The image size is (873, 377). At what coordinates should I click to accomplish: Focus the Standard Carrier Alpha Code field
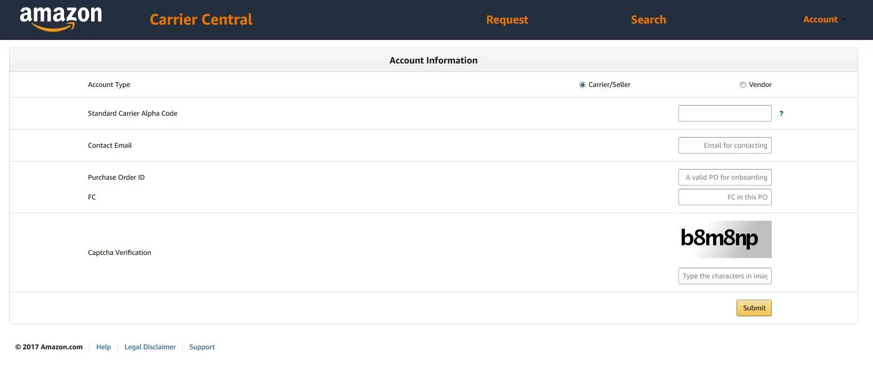click(725, 114)
